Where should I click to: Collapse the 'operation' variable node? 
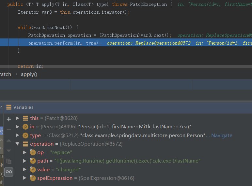17,144
